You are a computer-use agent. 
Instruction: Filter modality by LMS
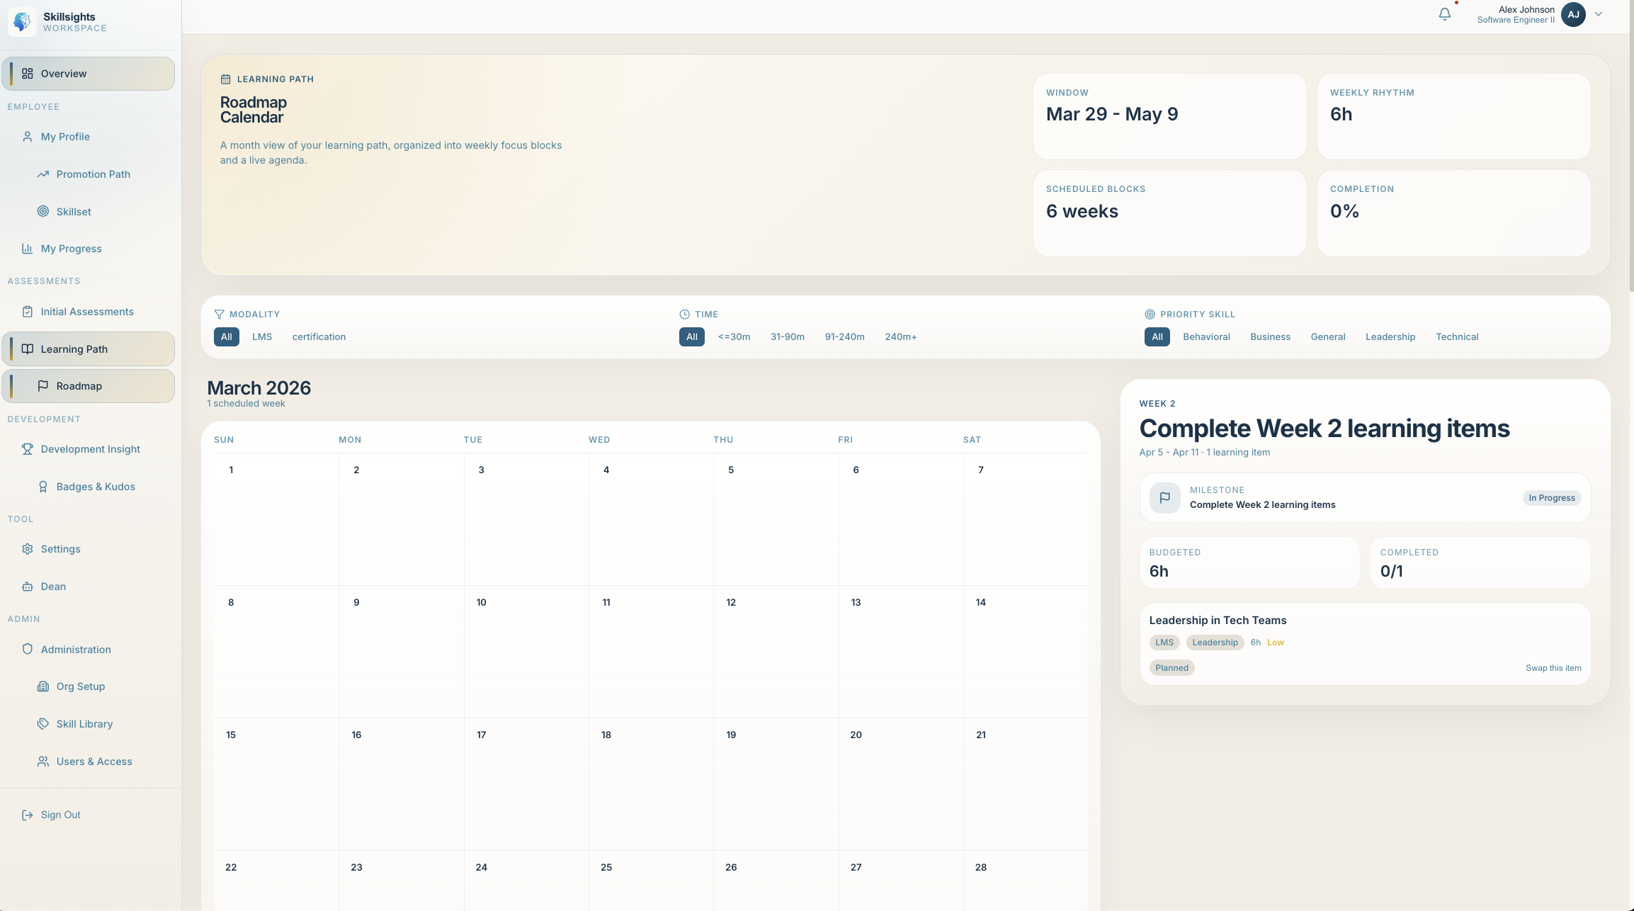[262, 337]
